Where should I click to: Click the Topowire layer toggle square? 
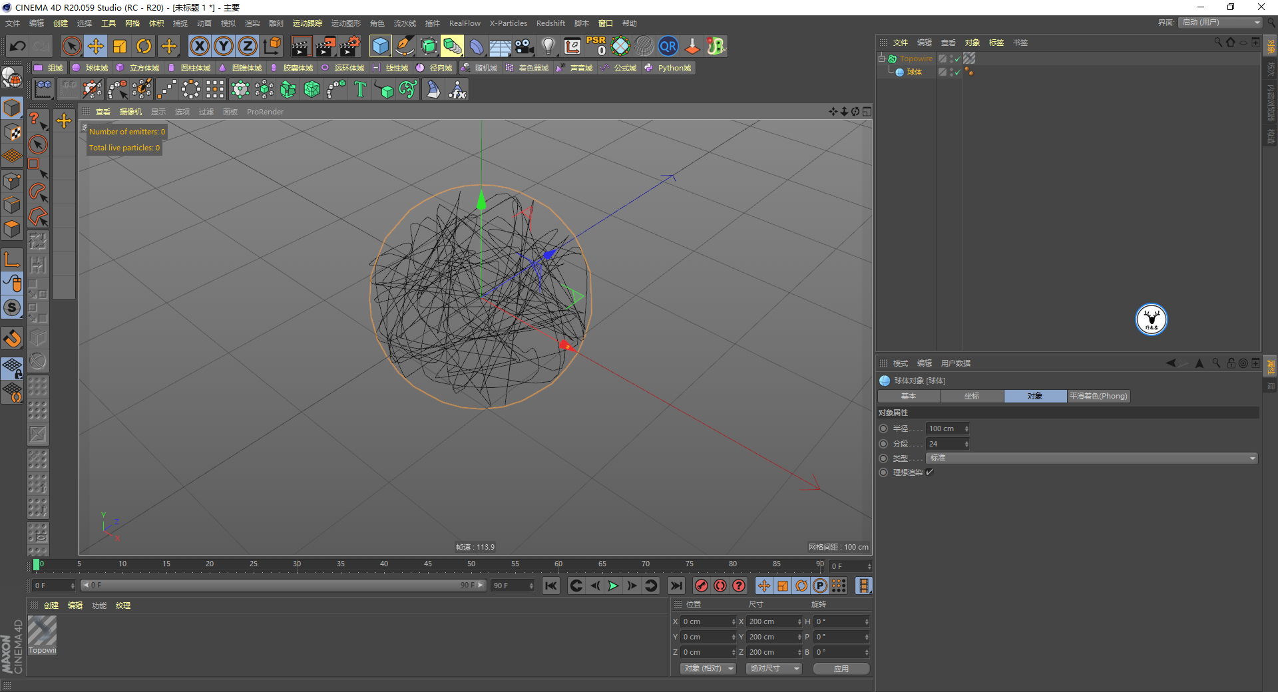943,59
